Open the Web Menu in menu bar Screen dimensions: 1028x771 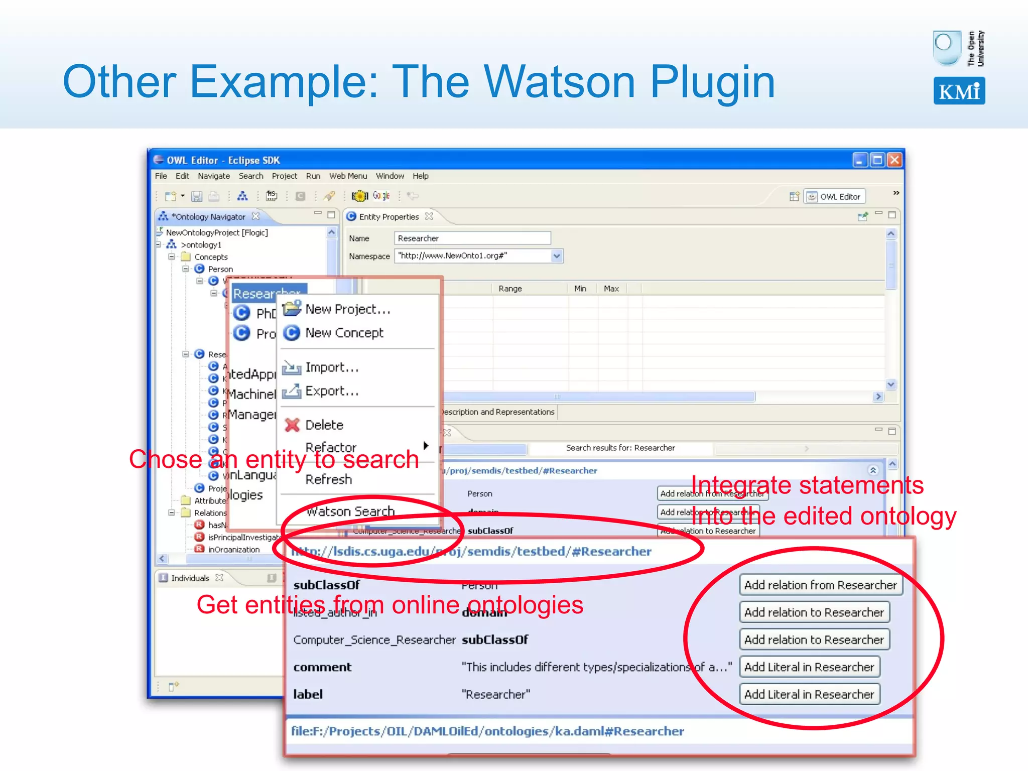[348, 176]
